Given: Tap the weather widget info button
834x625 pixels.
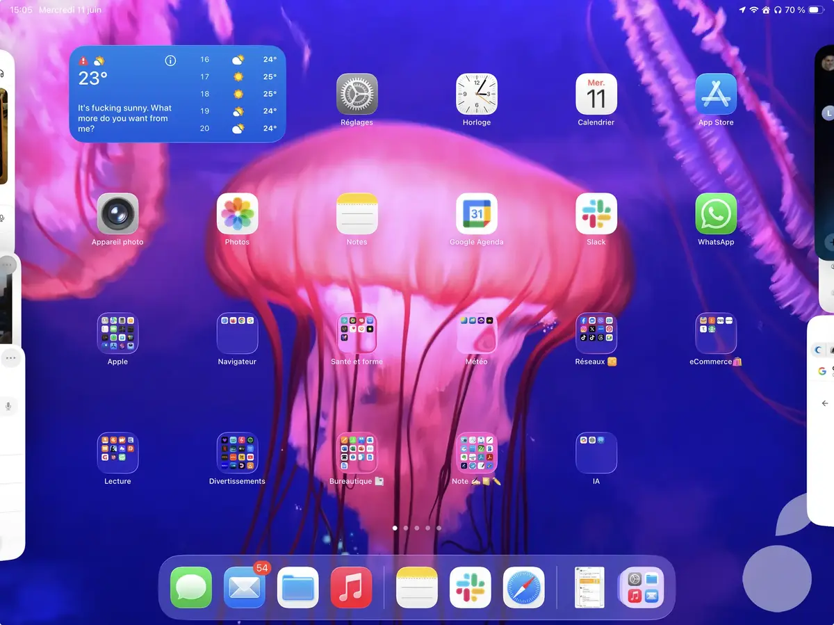Looking at the screenshot, I should click(x=170, y=61).
